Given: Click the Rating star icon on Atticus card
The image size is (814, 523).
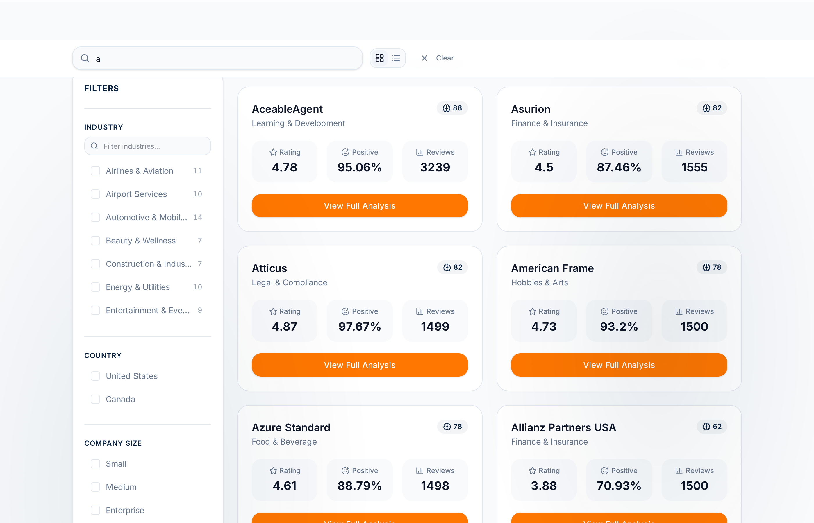Looking at the screenshot, I should [273, 311].
